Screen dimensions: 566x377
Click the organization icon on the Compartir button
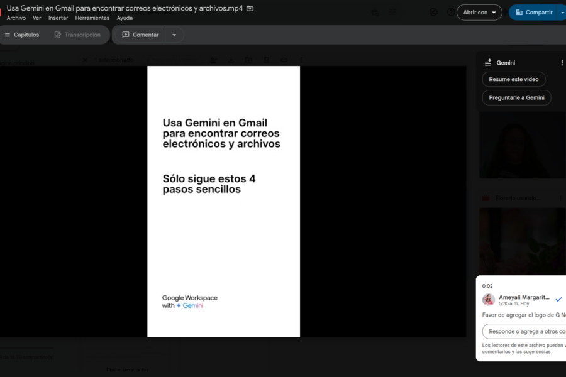519,13
